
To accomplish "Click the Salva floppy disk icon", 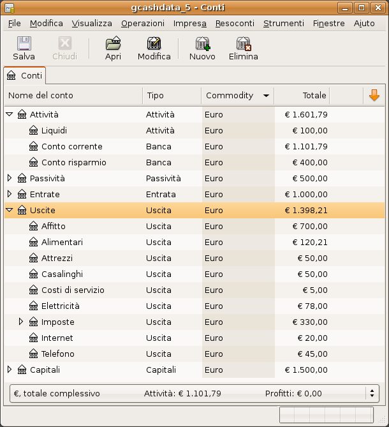I will click(x=24, y=43).
